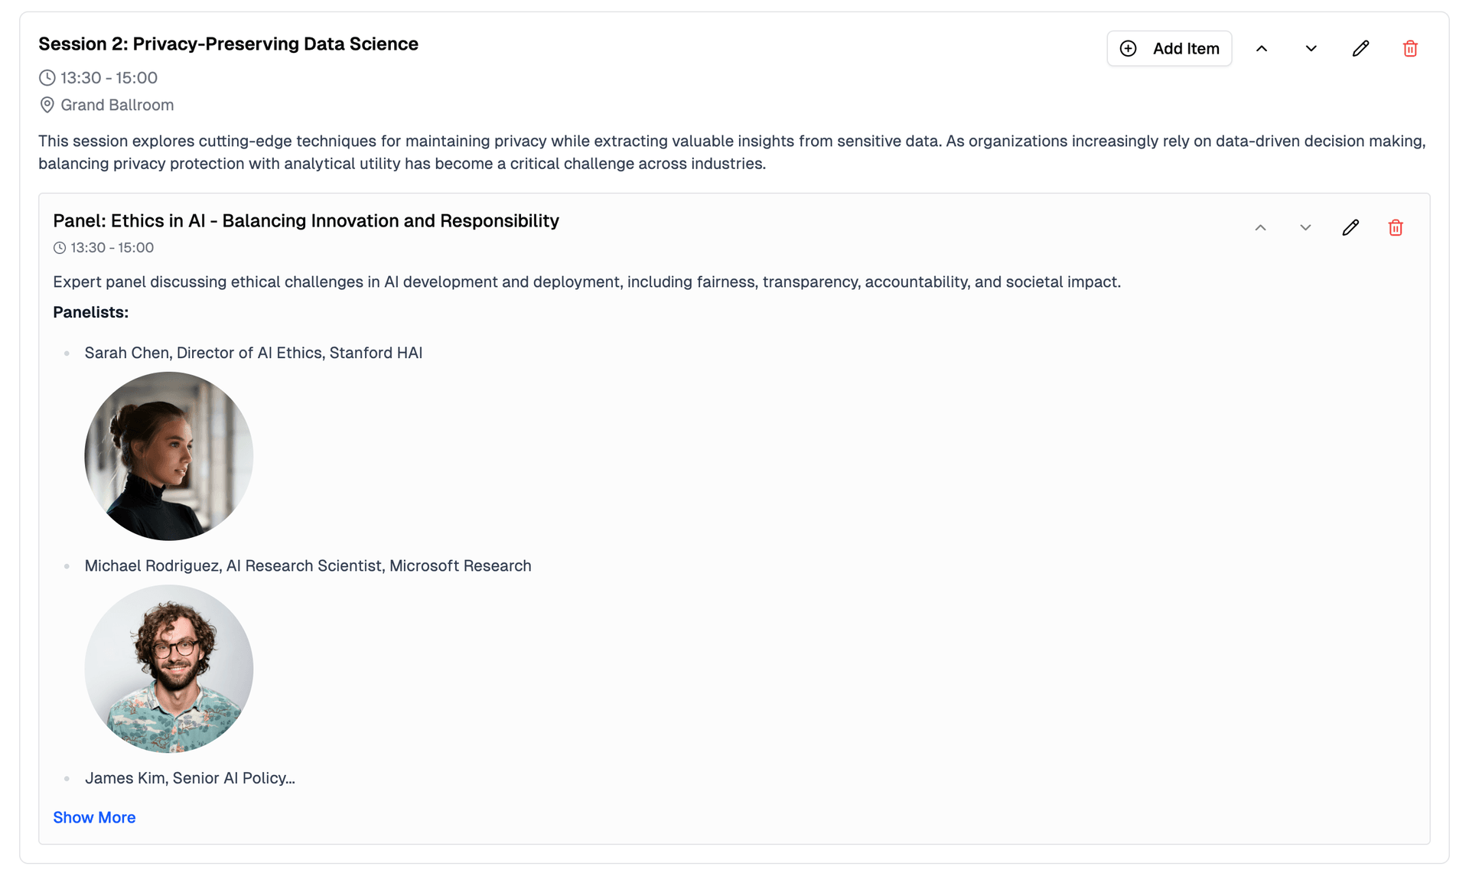The width and height of the screenshot is (1469, 873).
Task: Click Sarah Chen's profile photo
Action: coord(168,455)
